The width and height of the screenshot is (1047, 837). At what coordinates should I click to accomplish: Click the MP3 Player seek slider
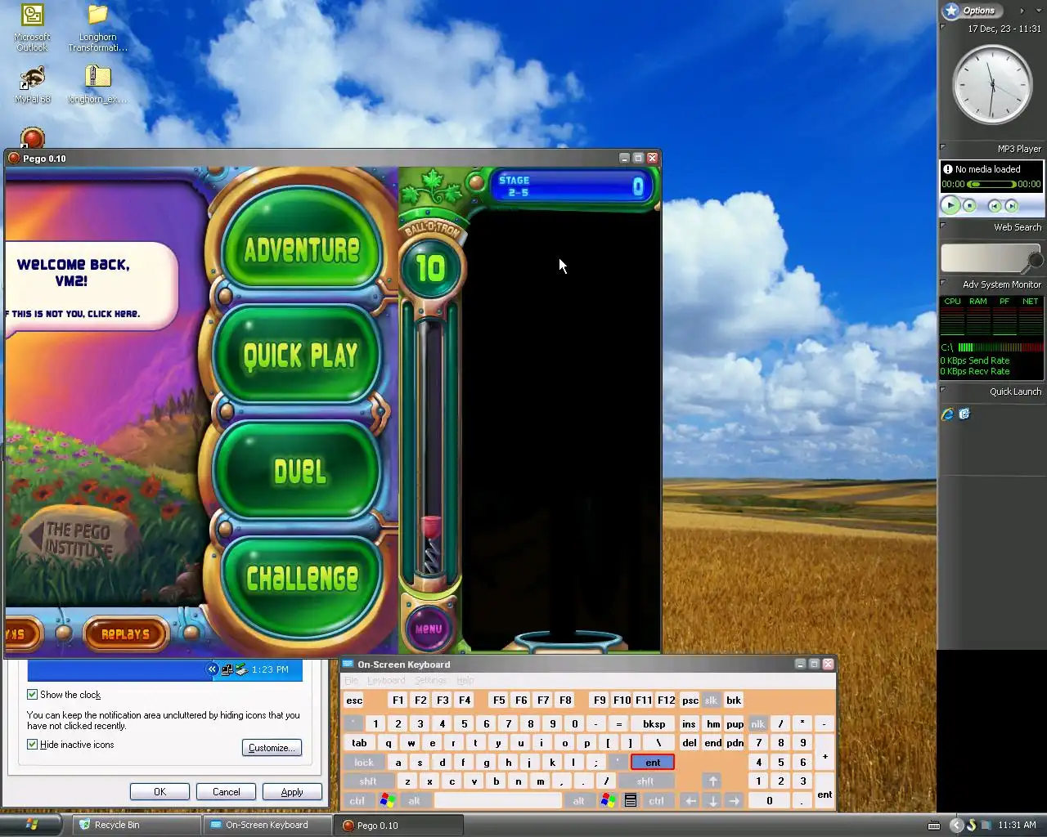tap(991, 184)
